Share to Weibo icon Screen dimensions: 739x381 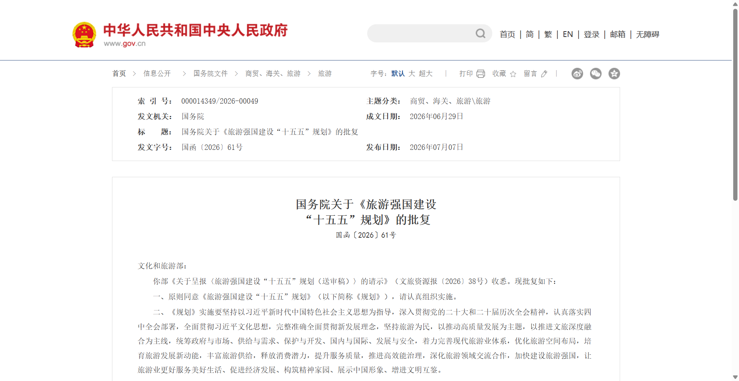pyautogui.click(x=577, y=74)
